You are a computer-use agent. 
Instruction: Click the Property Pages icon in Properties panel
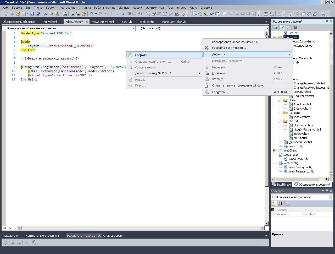click(x=288, y=204)
